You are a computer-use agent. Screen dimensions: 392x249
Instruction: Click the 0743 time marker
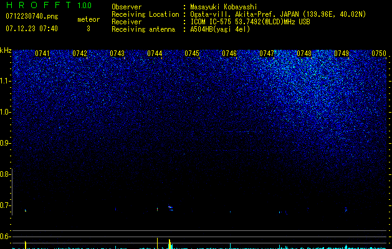[117, 54]
